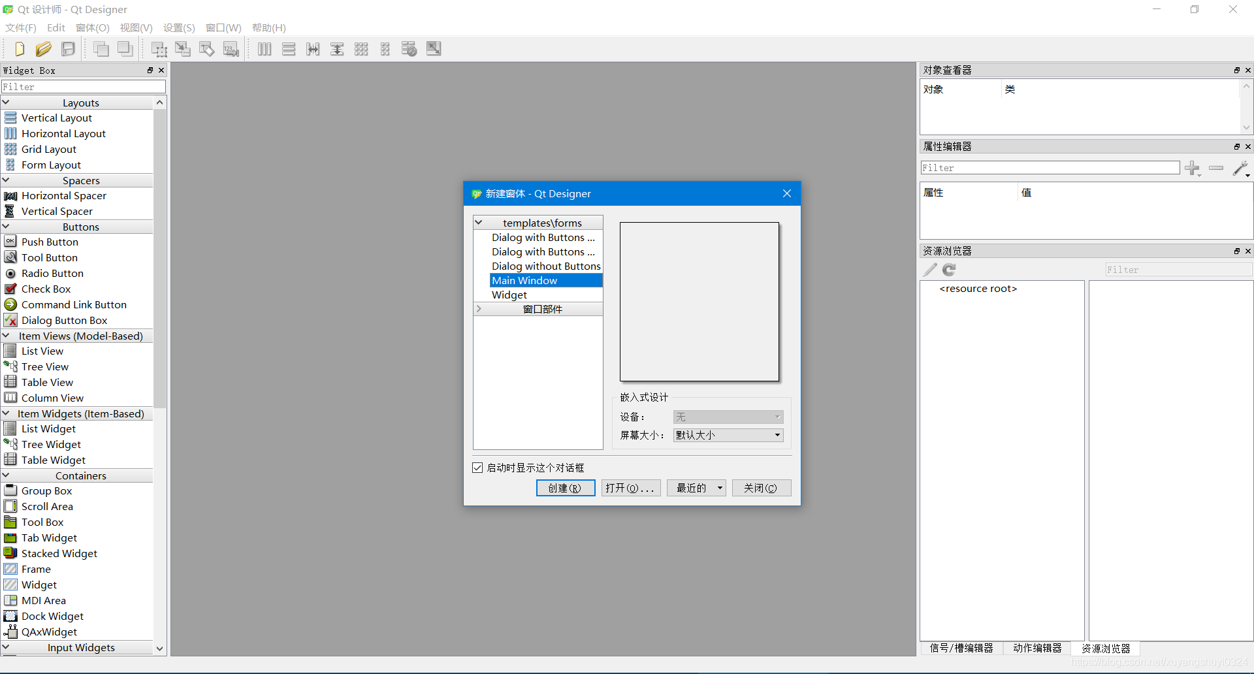This screenshot has height=674, width=1254.
Task: Click the Send to Back toolbar icon
Action: tap(101, 49)
